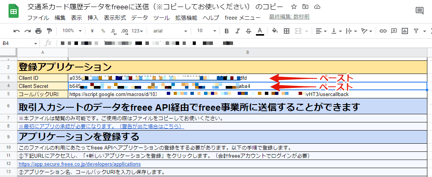The width and height of the screenshot is (432, 177).
Task: Click the callback URI value cell
Action: [247, 95]
